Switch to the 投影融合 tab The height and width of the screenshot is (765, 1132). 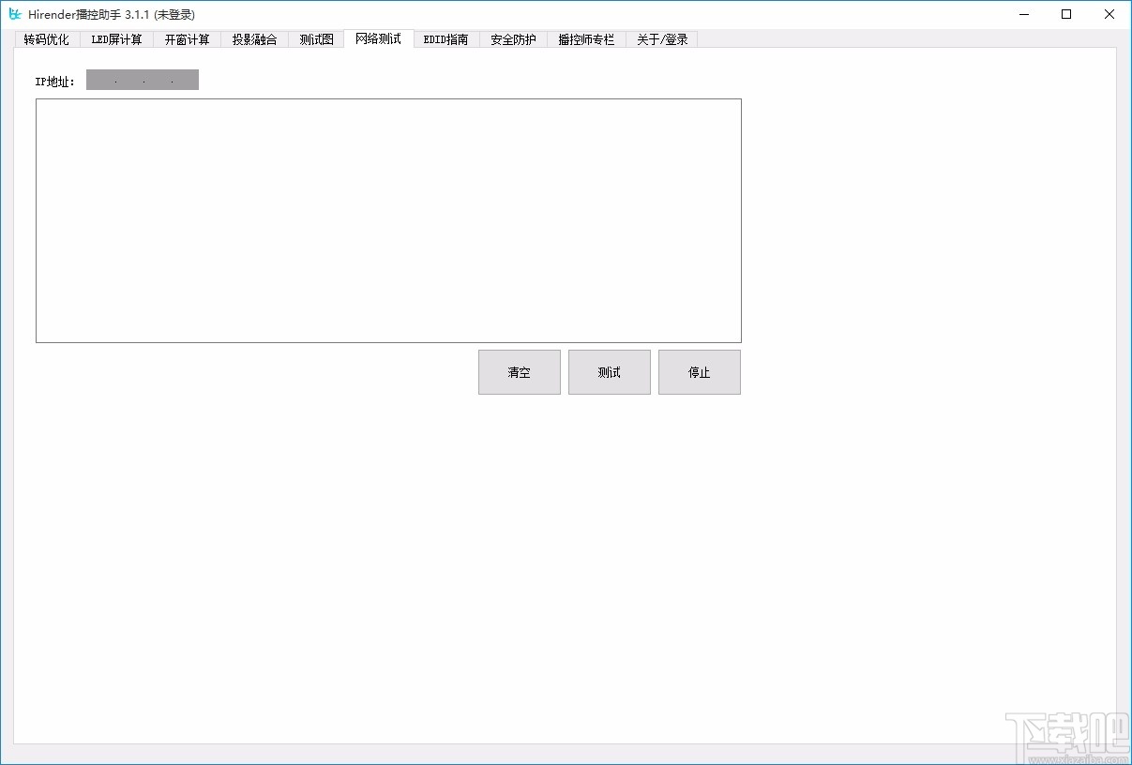pyautogui.click(x=254, y=38)
